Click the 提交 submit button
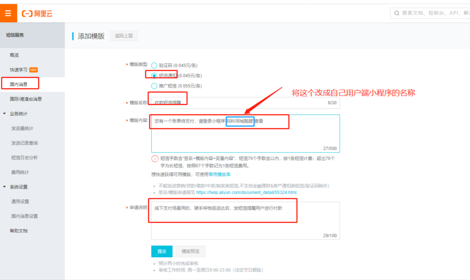The height and width of the screenshot is (280, 470). pos(162,251)
